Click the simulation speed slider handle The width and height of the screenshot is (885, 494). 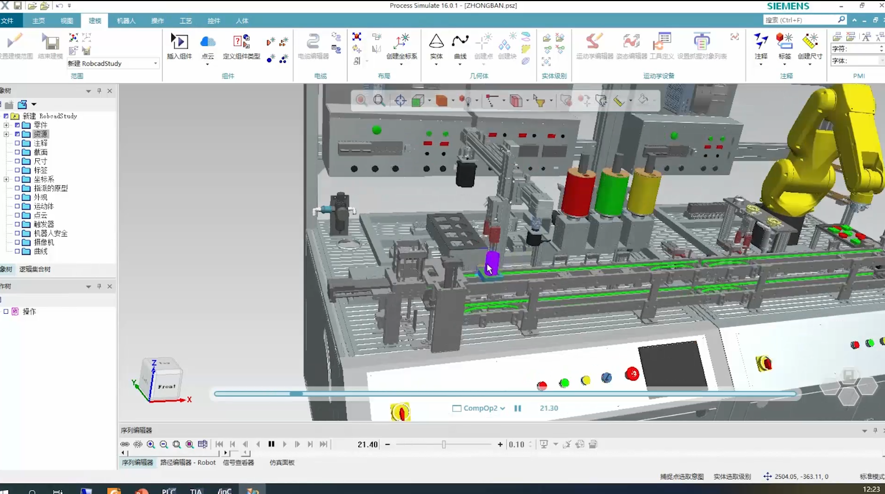click(444, 444)
